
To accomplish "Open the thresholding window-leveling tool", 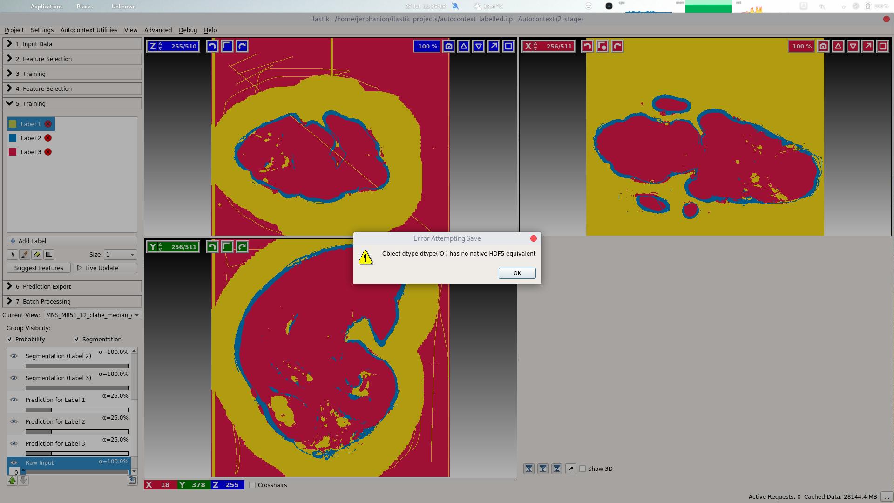I will 48,254.
